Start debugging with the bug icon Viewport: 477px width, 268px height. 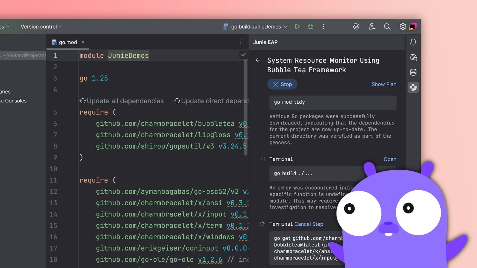(x=310, y=27)
